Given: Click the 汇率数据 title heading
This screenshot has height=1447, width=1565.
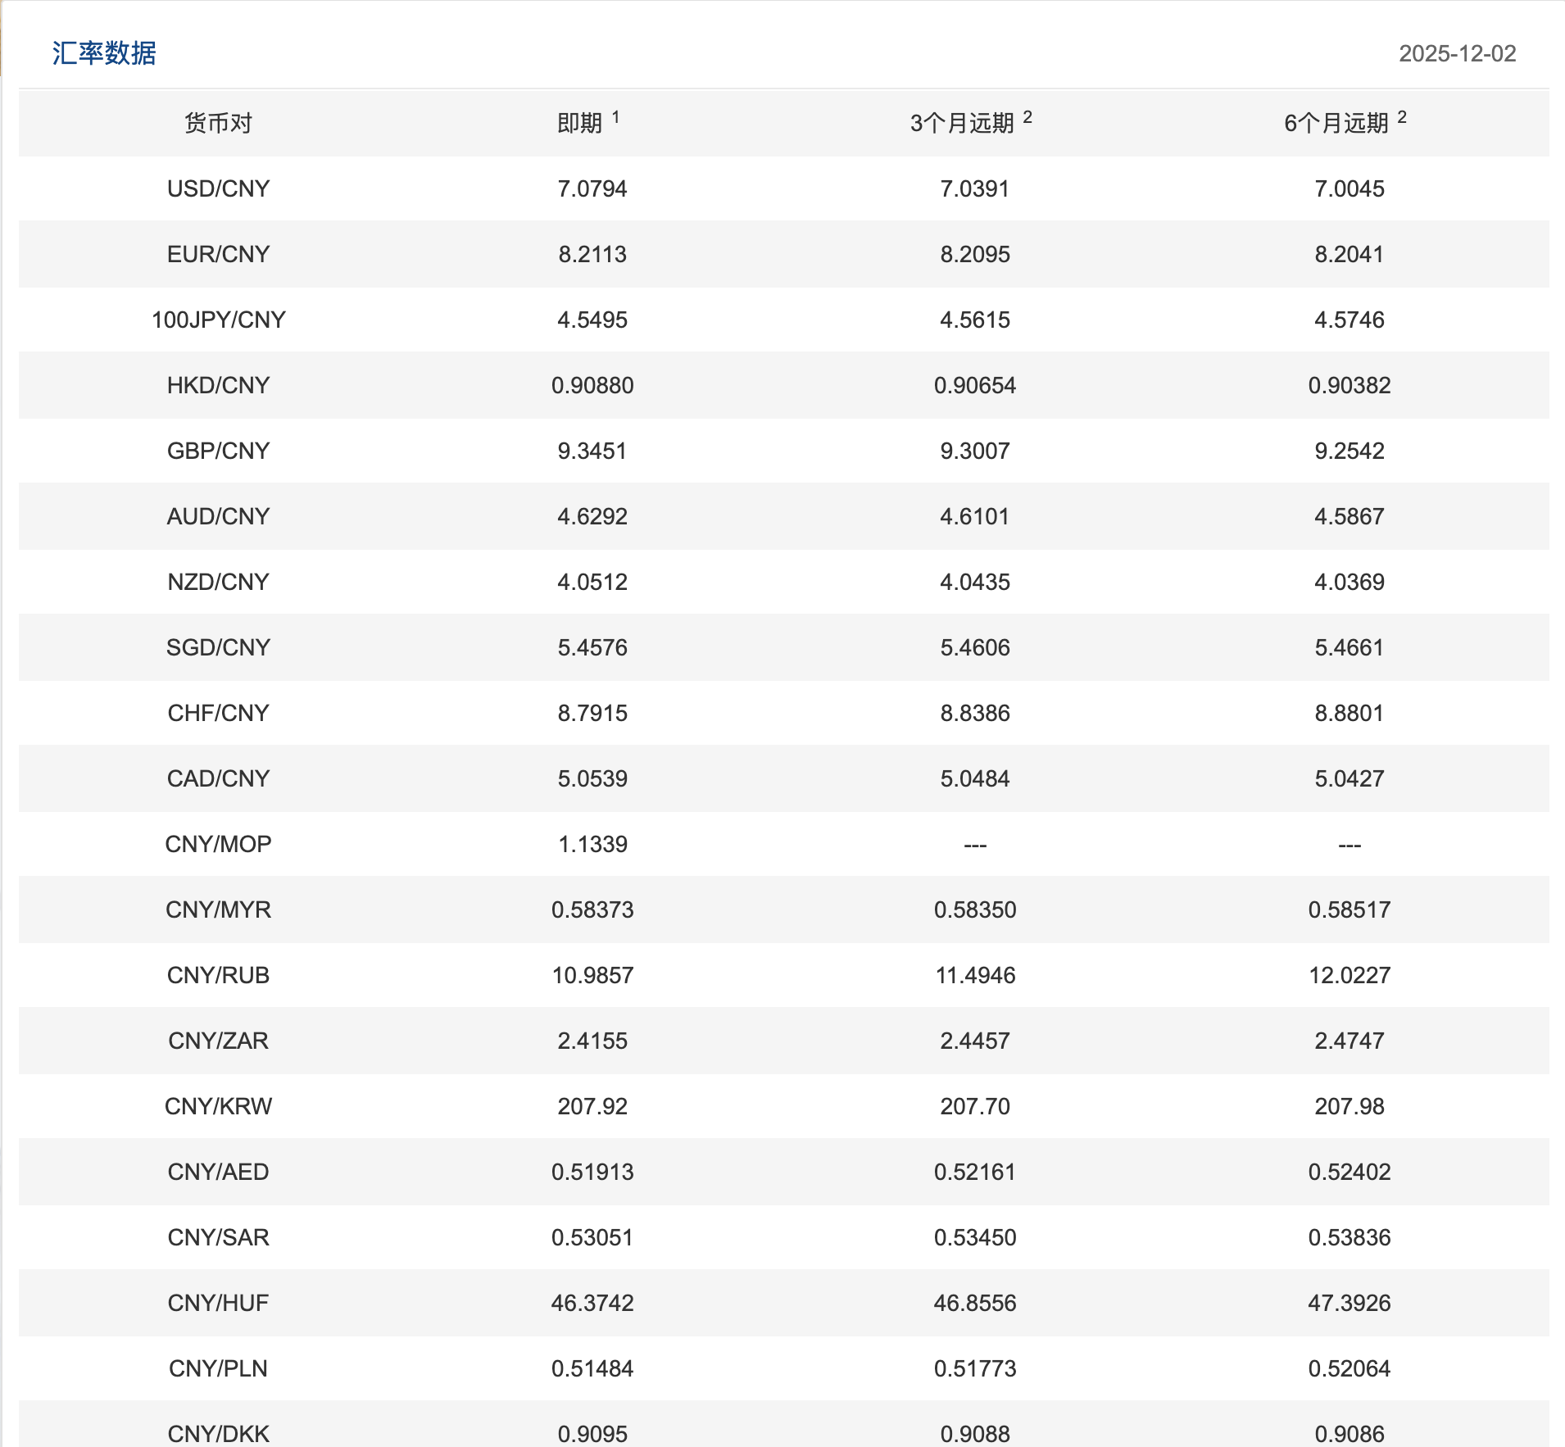Looking at the screenshot, I should pos(104,53).
